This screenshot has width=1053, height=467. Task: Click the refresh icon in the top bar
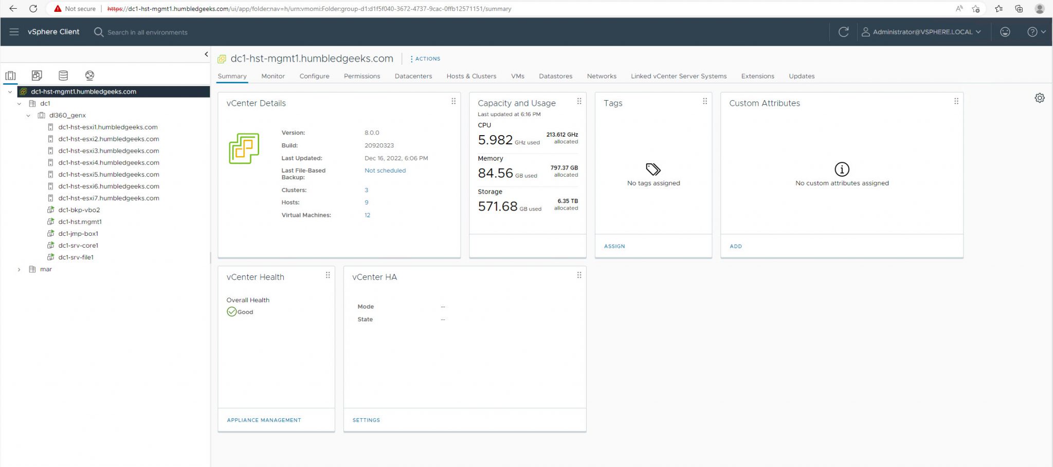click(844, 31)
